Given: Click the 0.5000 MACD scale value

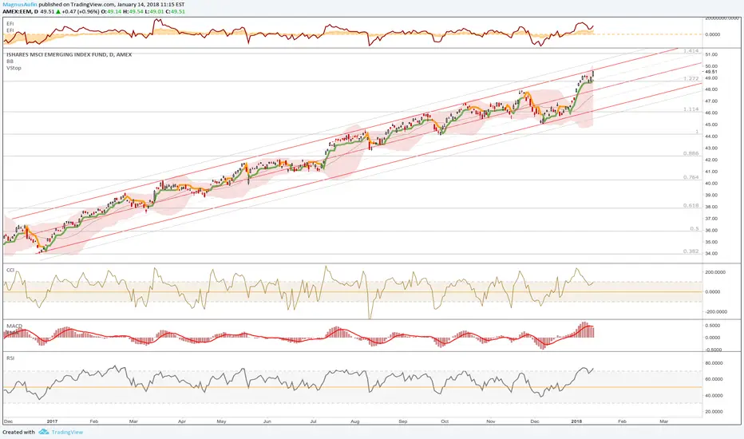Looking at the screenshot, I should coord(714,326).
